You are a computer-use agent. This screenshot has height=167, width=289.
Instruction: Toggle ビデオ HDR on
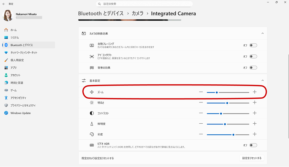tap(253, 145)
